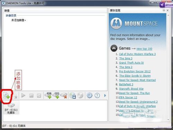Open the Grand Theft Auto IV link
This screenshot has width=173, height=130.
coord(131,63)
